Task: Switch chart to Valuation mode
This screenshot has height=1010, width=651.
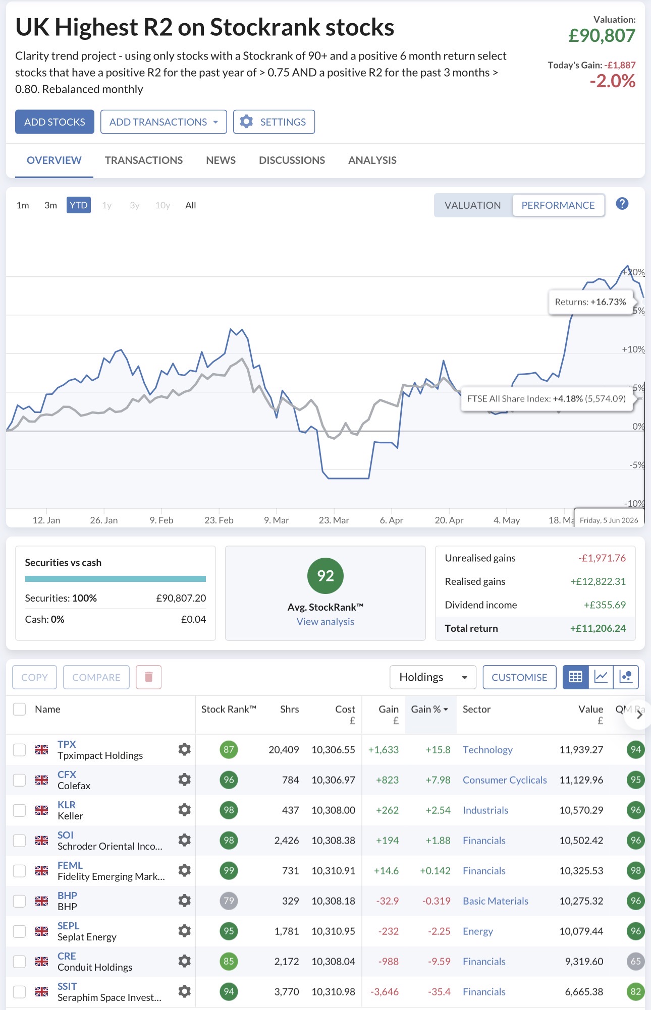Action: (473, 205)
